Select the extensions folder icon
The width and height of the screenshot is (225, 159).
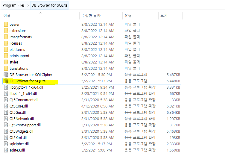(x=6, y=31)
